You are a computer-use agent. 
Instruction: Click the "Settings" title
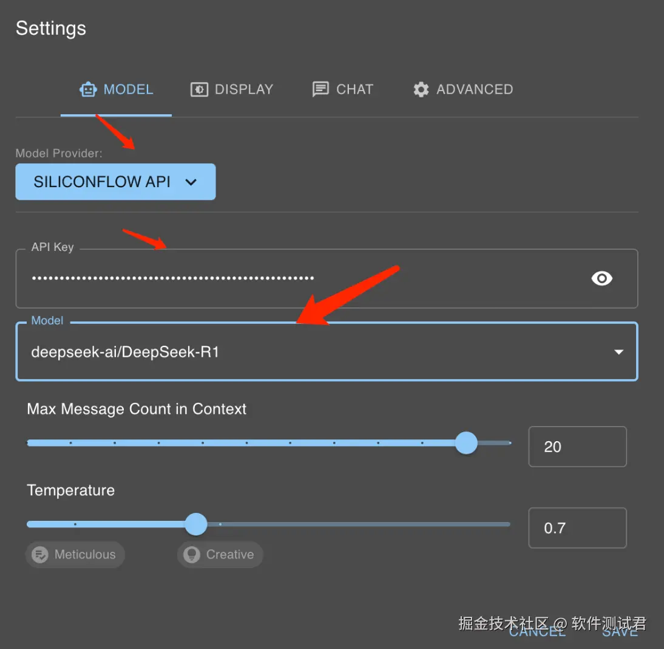51,29
